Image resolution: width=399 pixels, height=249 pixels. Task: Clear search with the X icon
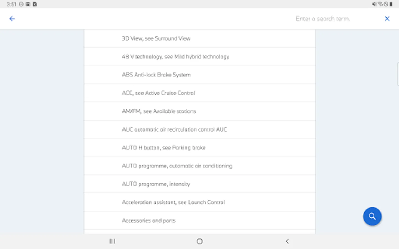(387, 19)
